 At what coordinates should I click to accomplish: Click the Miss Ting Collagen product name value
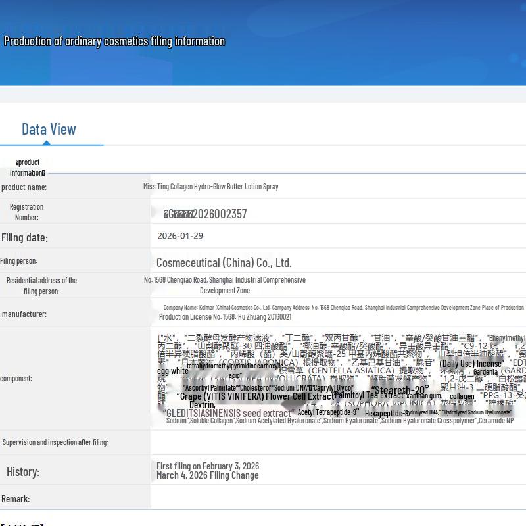210,187
